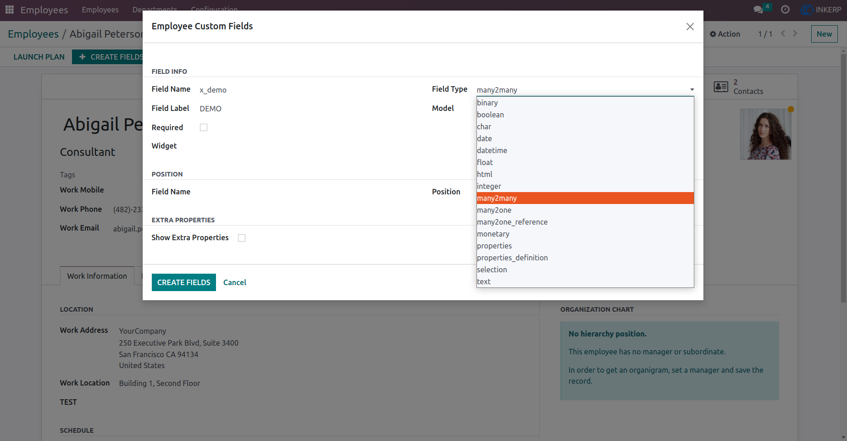Open the chat messages icon

click(x=758, y=10)
